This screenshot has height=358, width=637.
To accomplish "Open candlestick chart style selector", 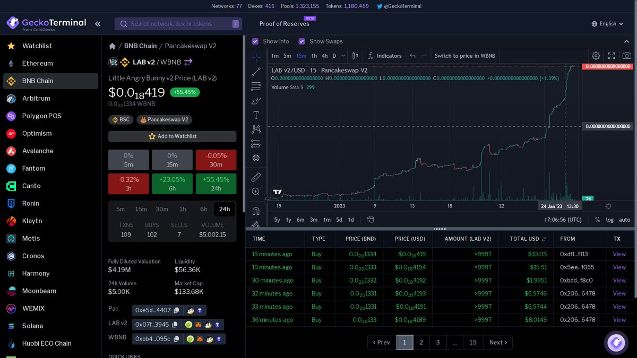I will (x=355, y=56).
